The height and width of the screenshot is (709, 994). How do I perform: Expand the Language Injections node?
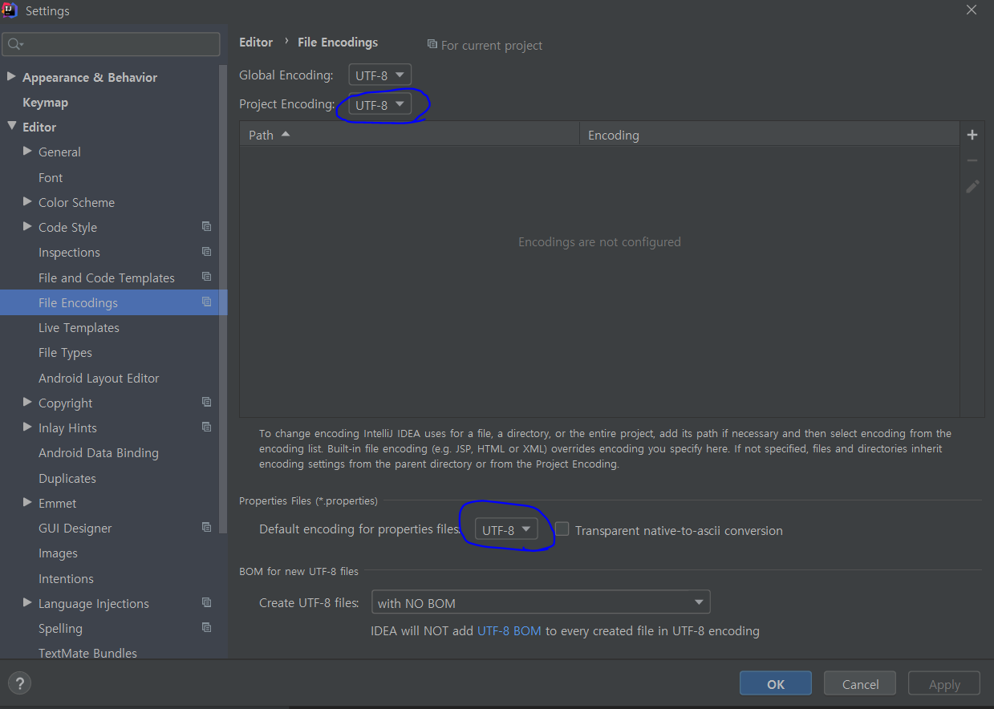pos(28,603)
